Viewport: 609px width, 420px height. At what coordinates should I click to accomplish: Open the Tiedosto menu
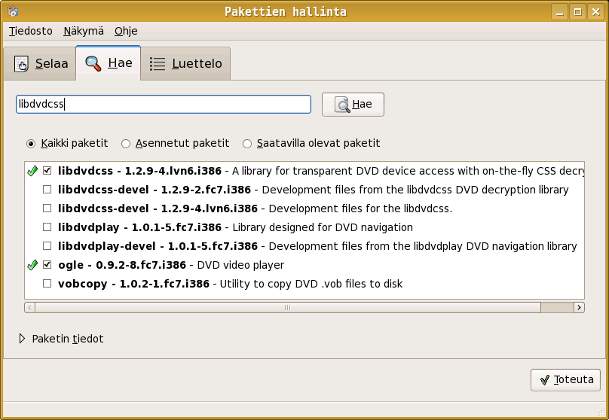pyautogui.click(x=31, y=31)
